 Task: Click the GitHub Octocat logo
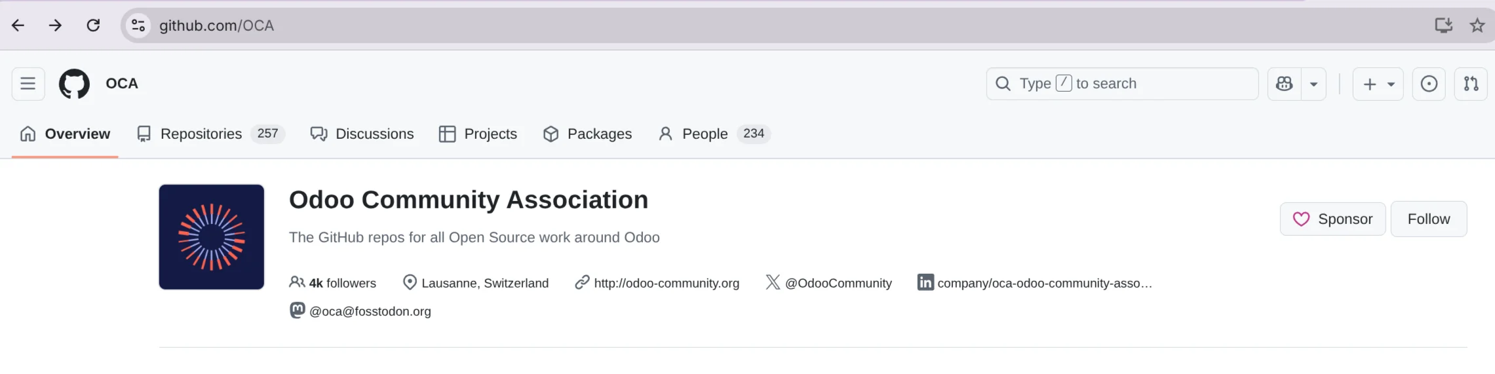(x=74, y=84)
